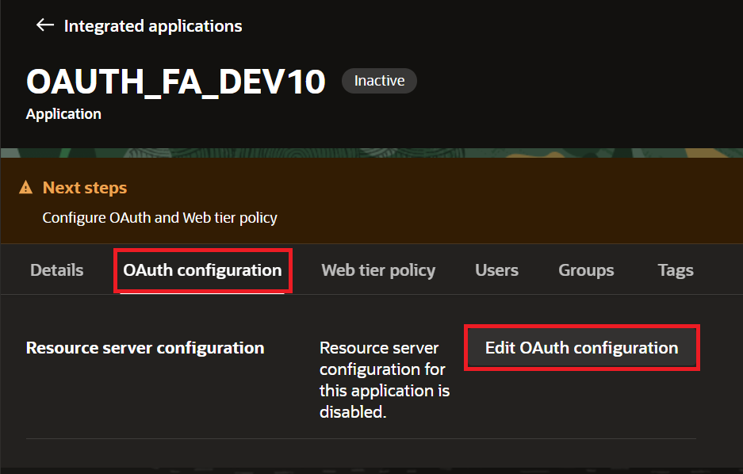Click the OAUTH_FA_DEV10 application title
The width and height of the screenshot is (743, 474).
coord(176,82)
